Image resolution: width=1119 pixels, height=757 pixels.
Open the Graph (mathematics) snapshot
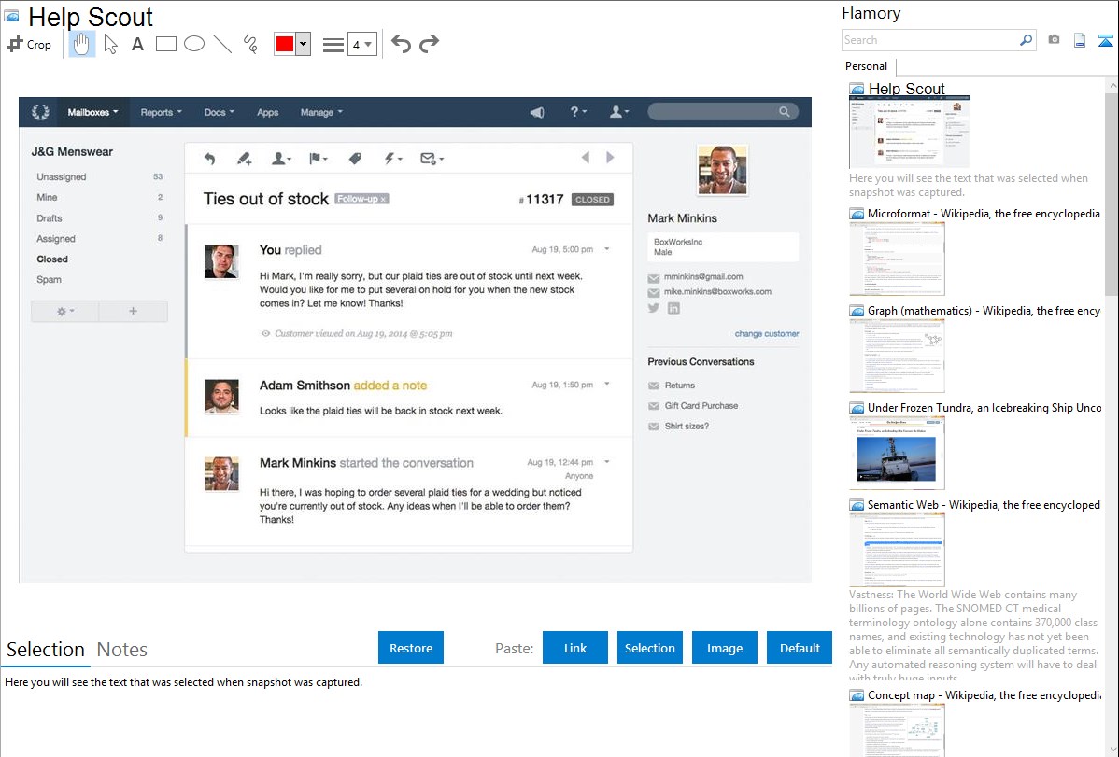coord(897,355)
